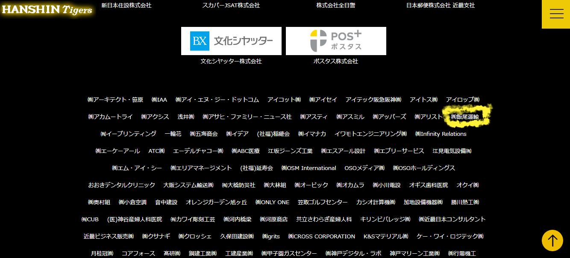Open the ㈱神戸デジタル・ラボ link
570x258 pixels.
tap(353, 253)
